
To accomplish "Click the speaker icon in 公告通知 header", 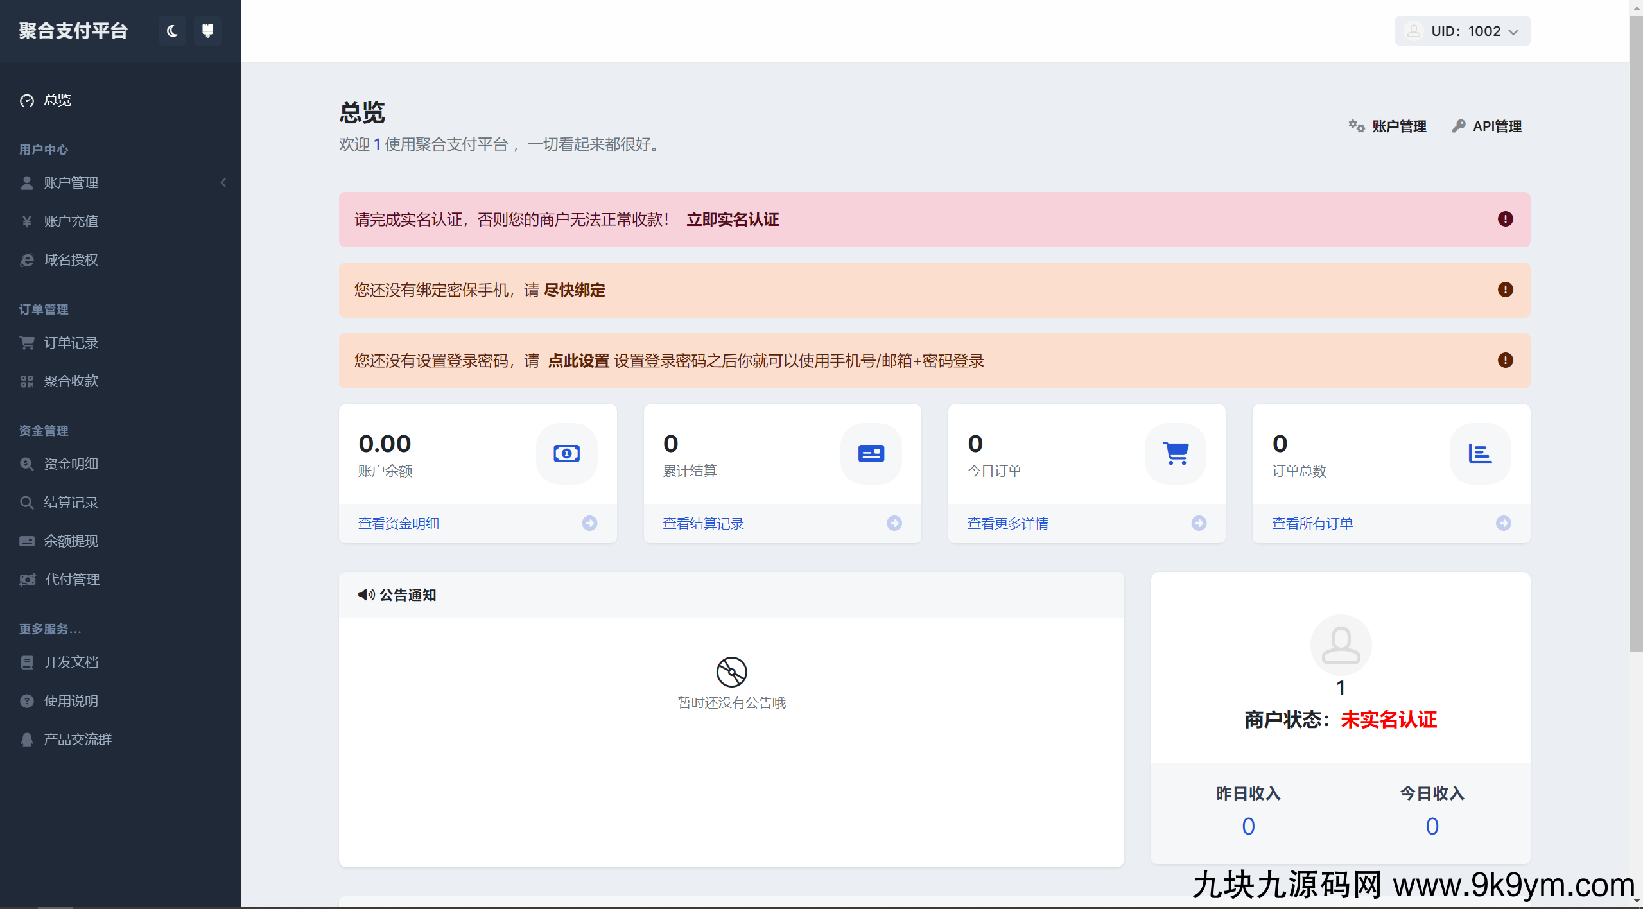I will click(367, 595).
